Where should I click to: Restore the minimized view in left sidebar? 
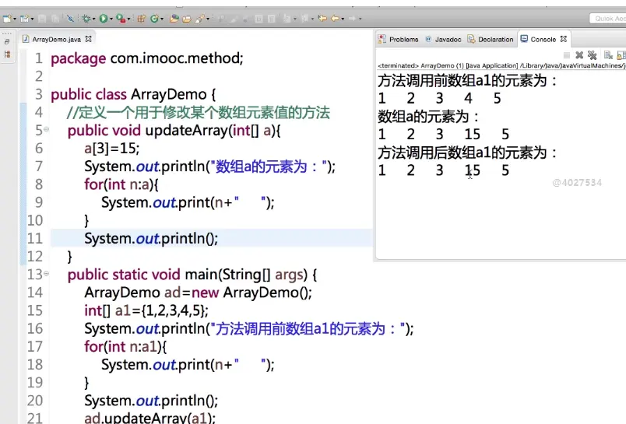pyautogui.click(x=8, y=41)
